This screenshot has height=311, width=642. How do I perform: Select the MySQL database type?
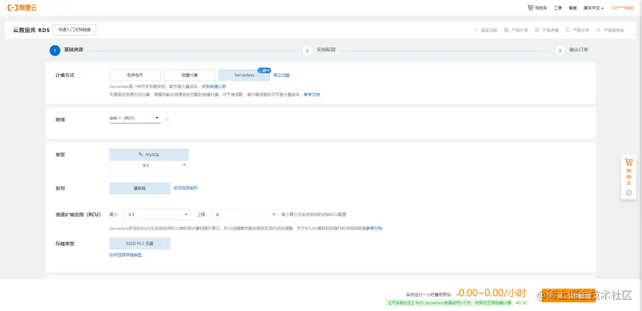[x=149, y=155]
